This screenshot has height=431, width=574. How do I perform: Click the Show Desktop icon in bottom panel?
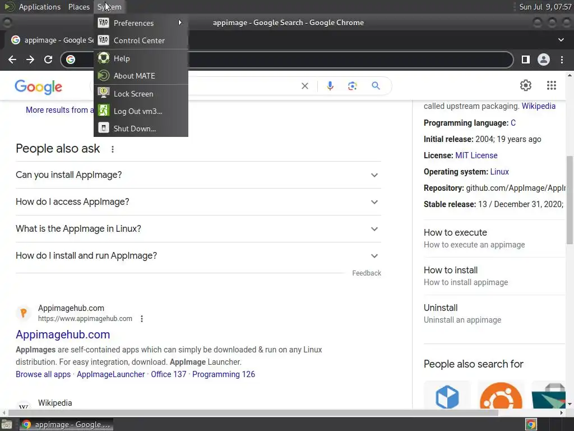(7, 425)
